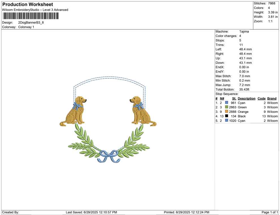Click the 'Green' description in row 2
The height and width of the screenshot is (215, 280).
tap(242, 107)
